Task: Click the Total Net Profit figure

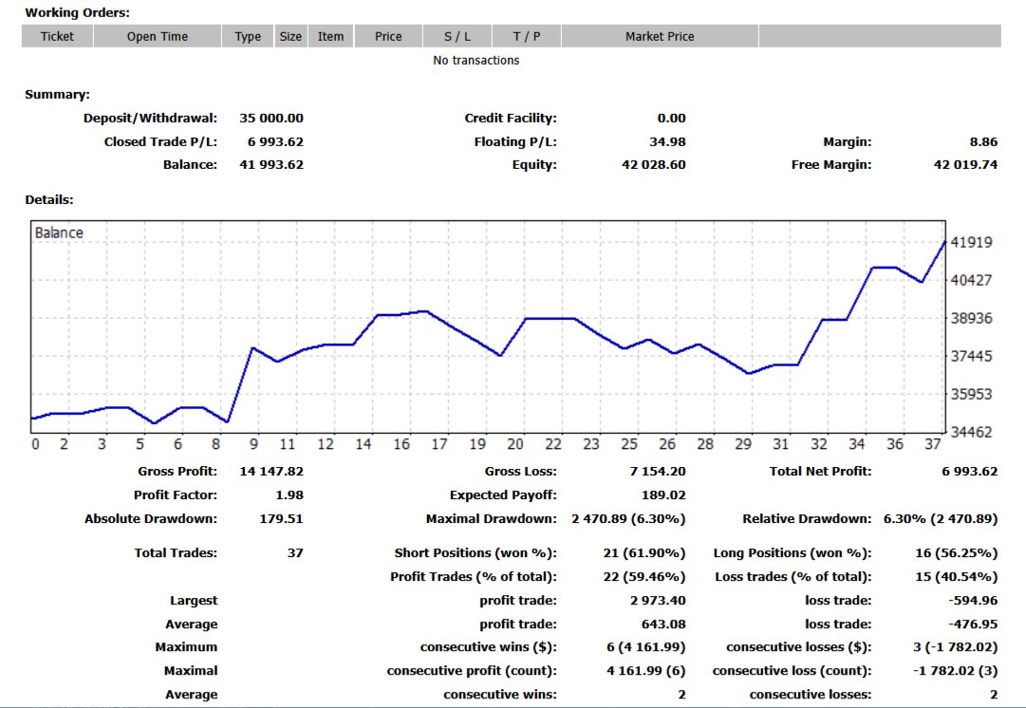Action: 973,472
